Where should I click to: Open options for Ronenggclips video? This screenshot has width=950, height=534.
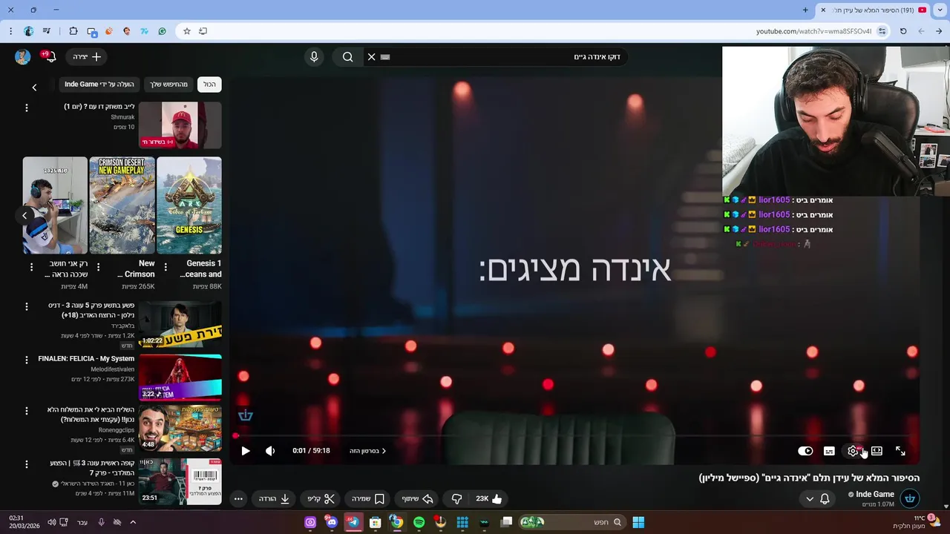coord(27,411)
